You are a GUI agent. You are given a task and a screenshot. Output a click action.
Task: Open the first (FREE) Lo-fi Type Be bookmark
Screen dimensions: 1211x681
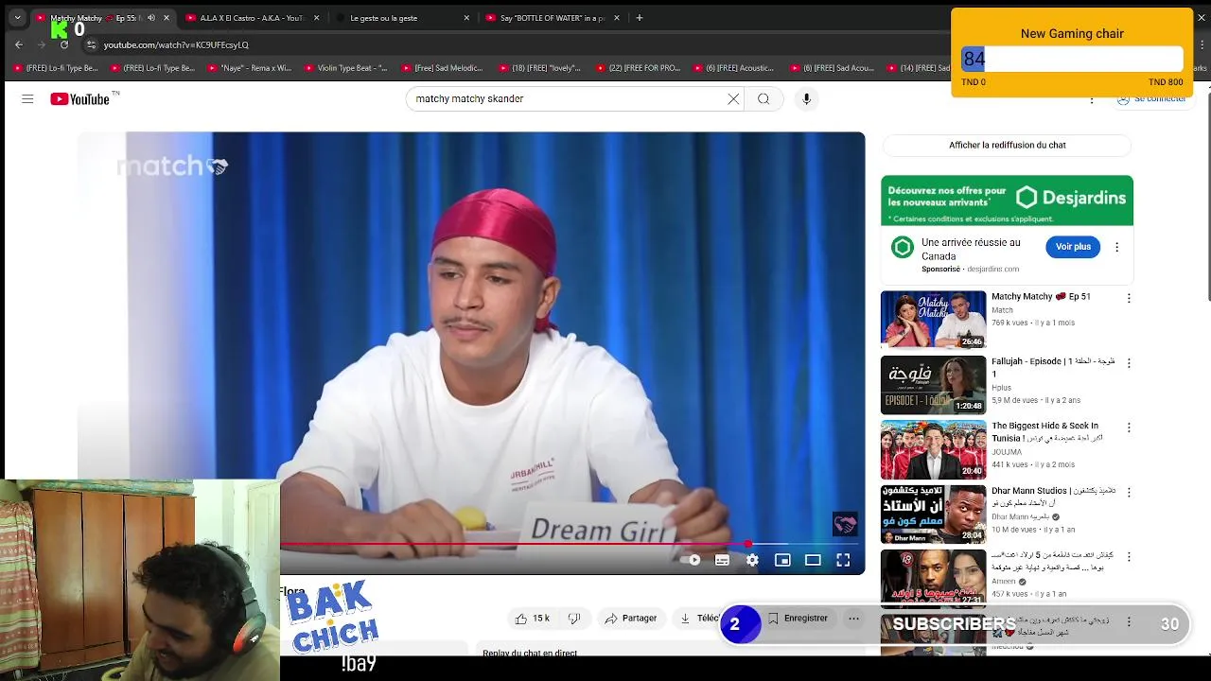56,68
